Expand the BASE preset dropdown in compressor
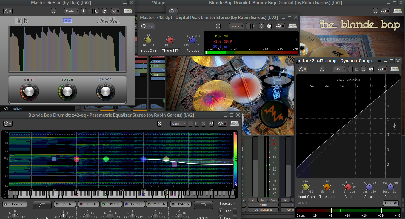The width and height of the screenshot is (405, 219). click(x=339, y=69)
